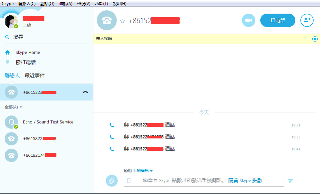Click the online status indicator on profile avatar
This screenshot has height=194, width=320.
tap(16, 26)
